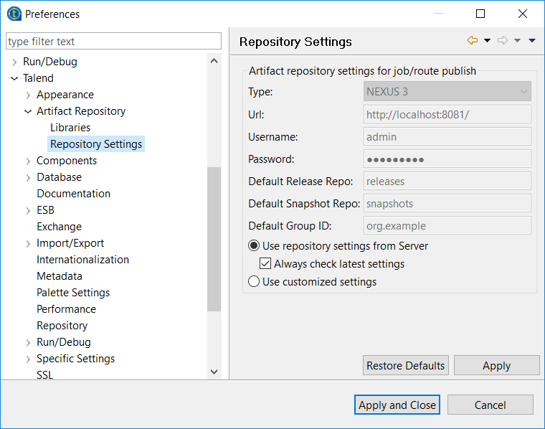The height and width of the screenshot is (429, 545).
Task: Collapse the Artifact Repository tree node
Action: pos(28,111)
